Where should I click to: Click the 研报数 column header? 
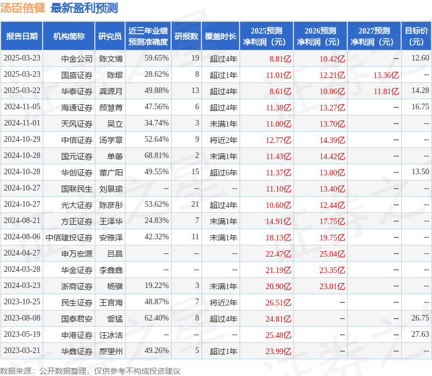[186, 36]
